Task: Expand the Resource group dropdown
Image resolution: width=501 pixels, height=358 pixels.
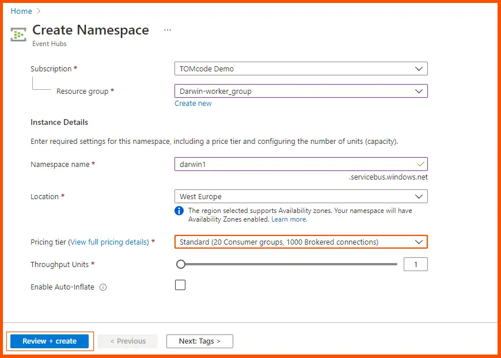Action: pos(301,91)
